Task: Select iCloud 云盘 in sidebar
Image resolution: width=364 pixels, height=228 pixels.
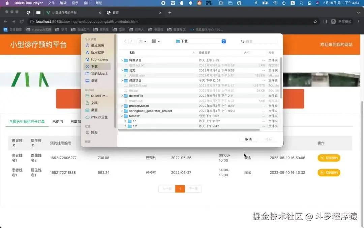Action: [97, 117]
